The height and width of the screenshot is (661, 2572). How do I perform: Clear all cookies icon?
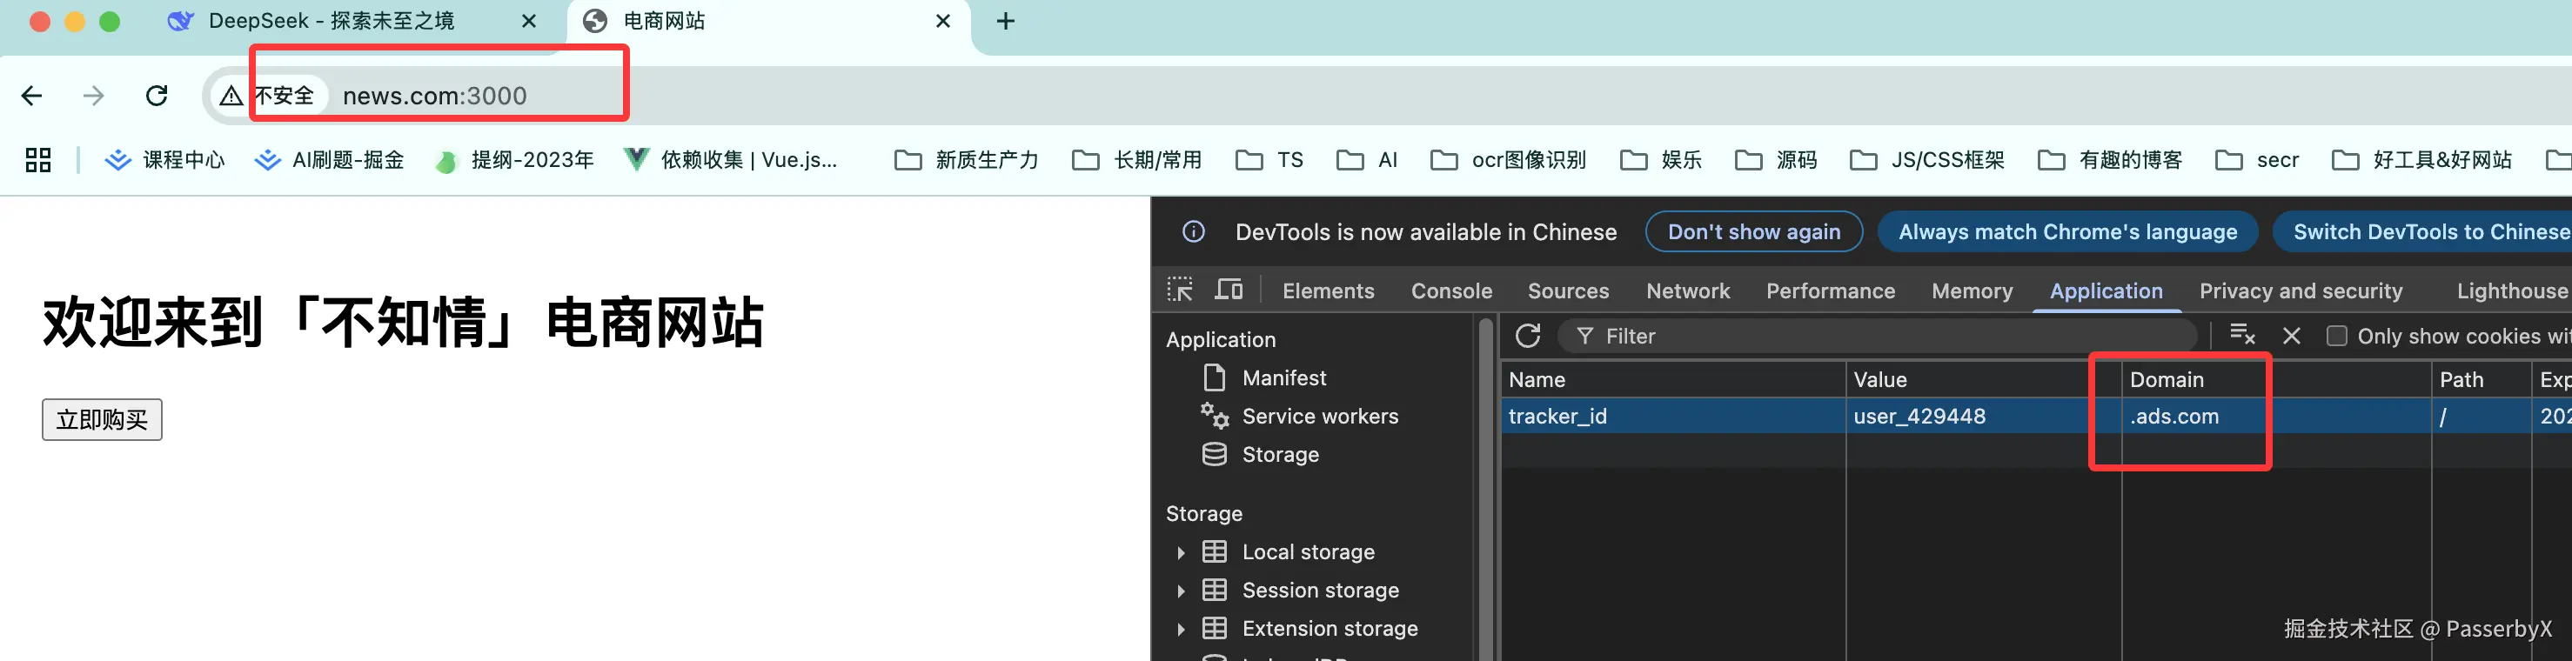[x=2241, y=337]
